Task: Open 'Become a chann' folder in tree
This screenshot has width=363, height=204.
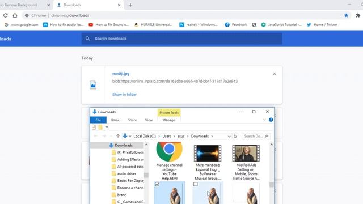Action: click(x=128, y=188)
